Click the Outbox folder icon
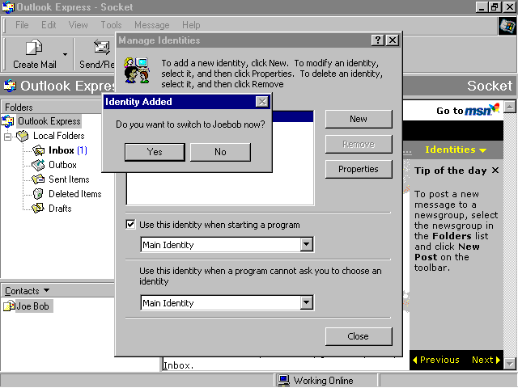The width and height of the screenshot is (518, 388). click(38, 165)
